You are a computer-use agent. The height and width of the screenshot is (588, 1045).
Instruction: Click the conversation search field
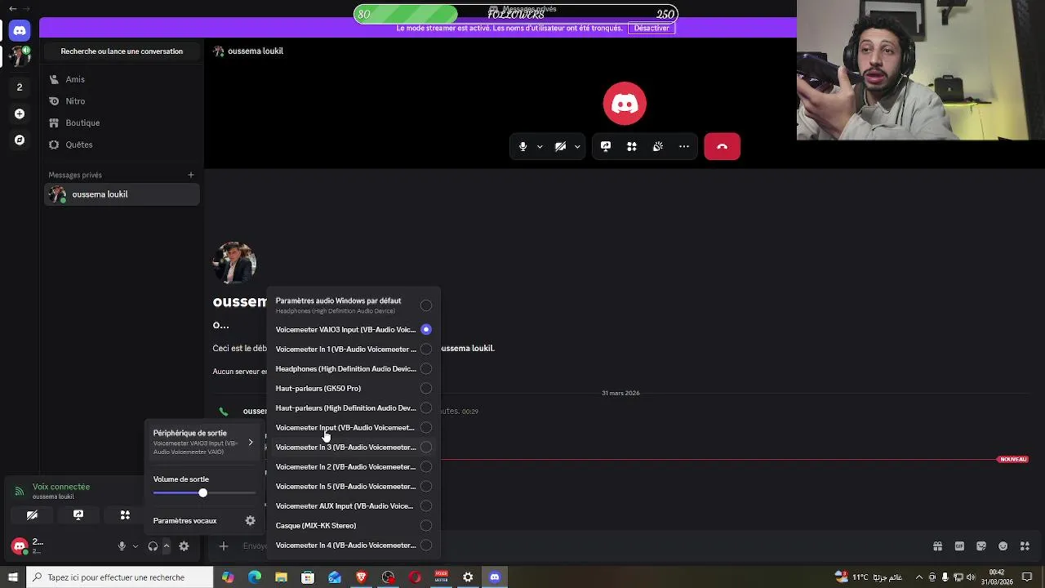[122, 51]
